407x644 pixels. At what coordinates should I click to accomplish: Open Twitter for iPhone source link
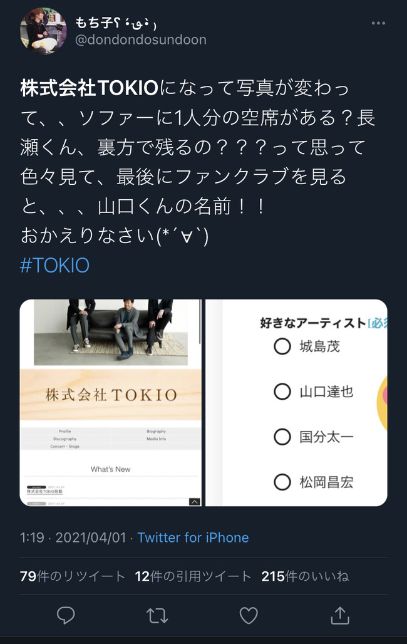click(x=193, y=538)
